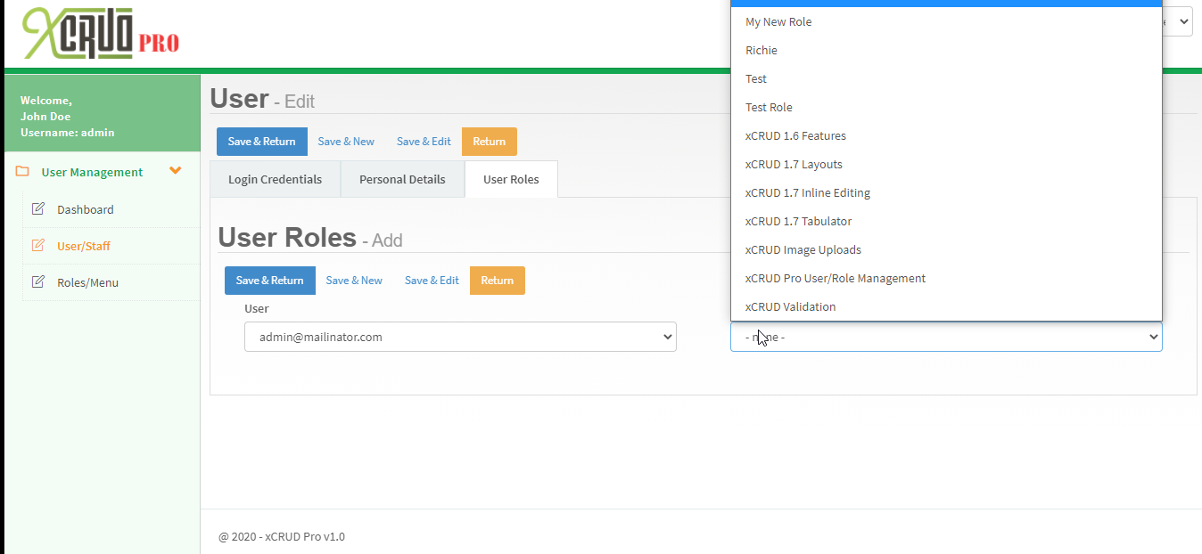
Task: Click Save & Return in User Roles Add form
Action: (x=269, y=281)
